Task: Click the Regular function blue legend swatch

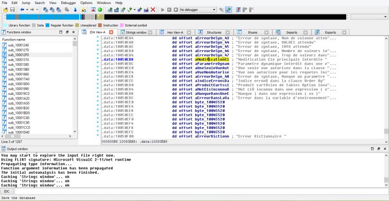Action: click(47, 25)
